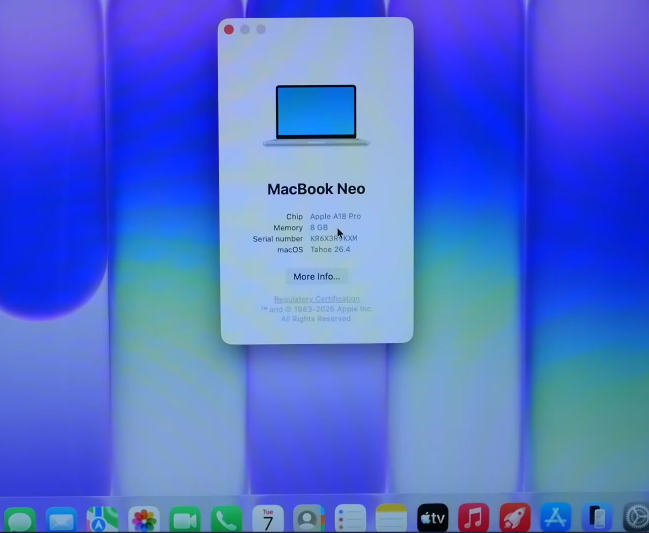Open Calendar showing Tue 7
Viewport: 649px width, 533px height.
(x=268, y=519)
